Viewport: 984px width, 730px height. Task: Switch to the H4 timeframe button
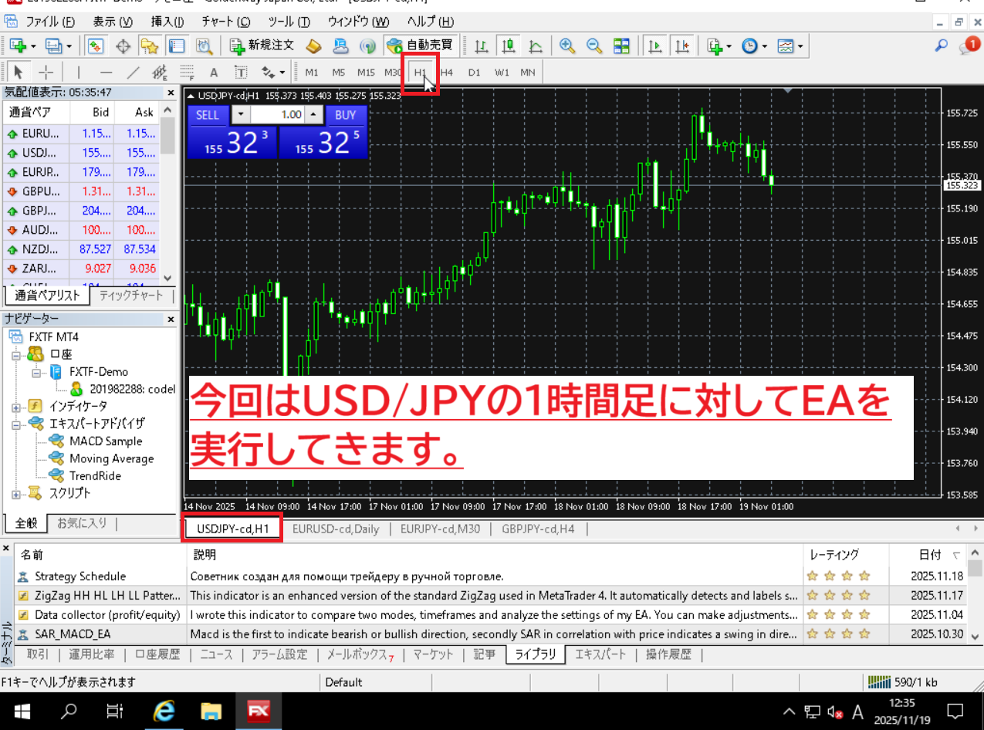[x=446, y=72]
